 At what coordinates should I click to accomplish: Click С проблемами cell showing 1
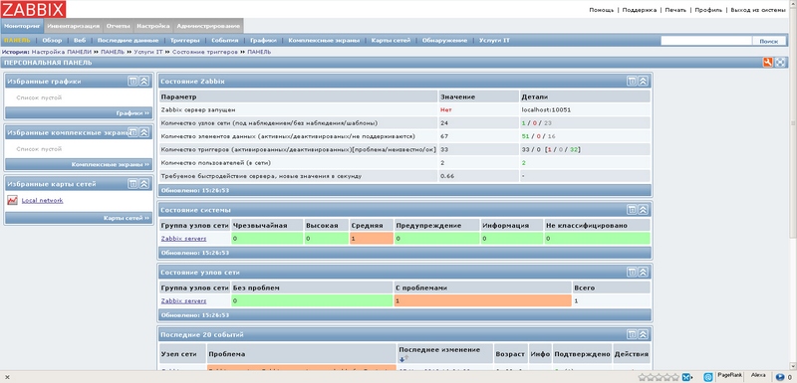(x=483, y=300)
